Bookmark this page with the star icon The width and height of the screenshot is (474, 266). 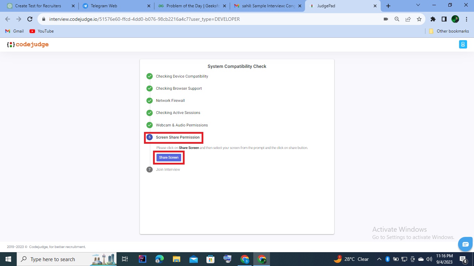[419, 19]
